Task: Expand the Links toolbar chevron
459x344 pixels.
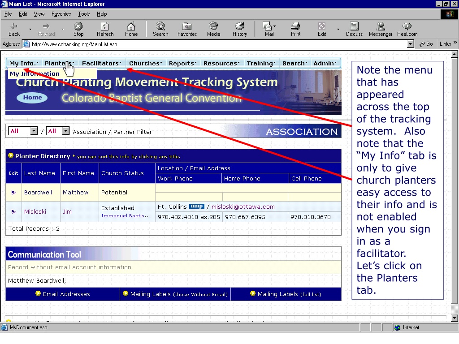Action: [455, 43]
